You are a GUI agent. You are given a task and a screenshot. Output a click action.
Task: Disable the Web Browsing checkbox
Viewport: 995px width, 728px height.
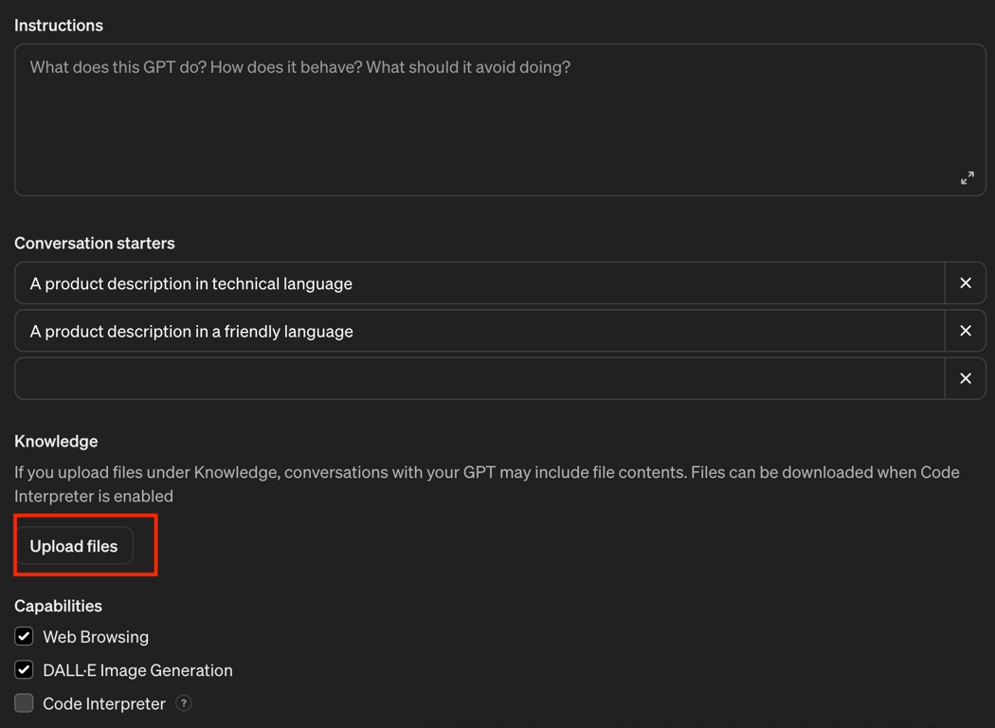[x=25, y=636]
